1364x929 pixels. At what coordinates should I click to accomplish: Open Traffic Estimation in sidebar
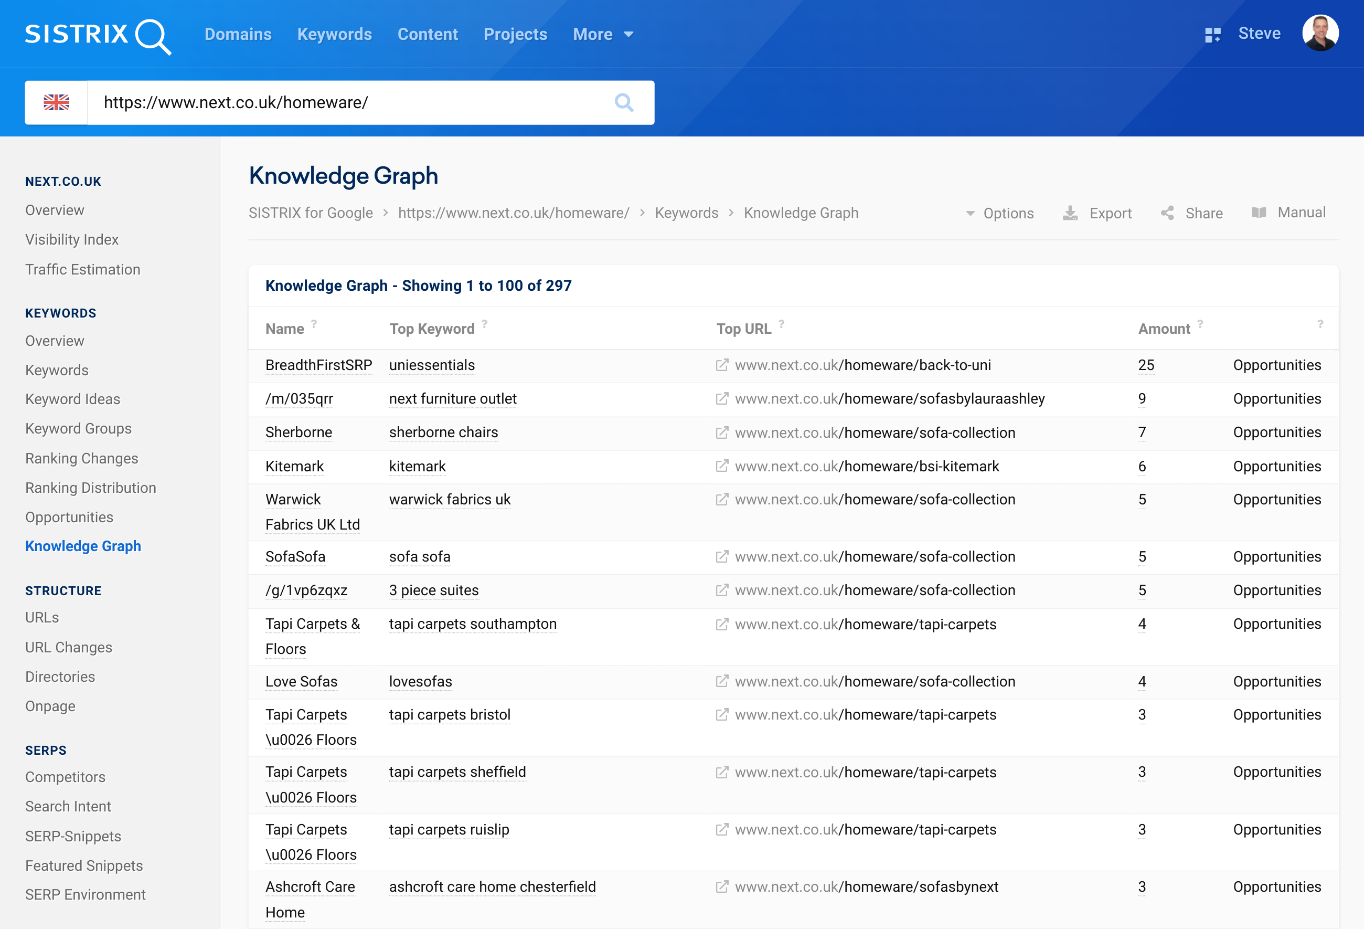coord(83,270)
